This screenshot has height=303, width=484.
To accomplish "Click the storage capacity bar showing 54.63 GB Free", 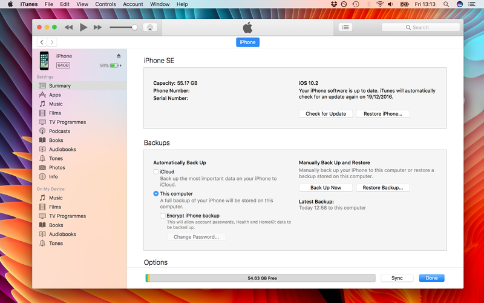I will click(x=261, y=278).
